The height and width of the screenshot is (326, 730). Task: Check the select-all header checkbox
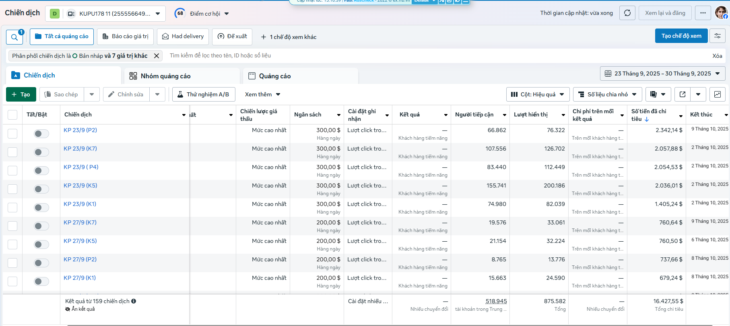click(12, 115)
